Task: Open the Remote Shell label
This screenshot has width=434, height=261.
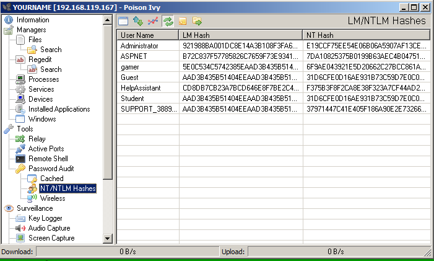Action: point(48,159)
